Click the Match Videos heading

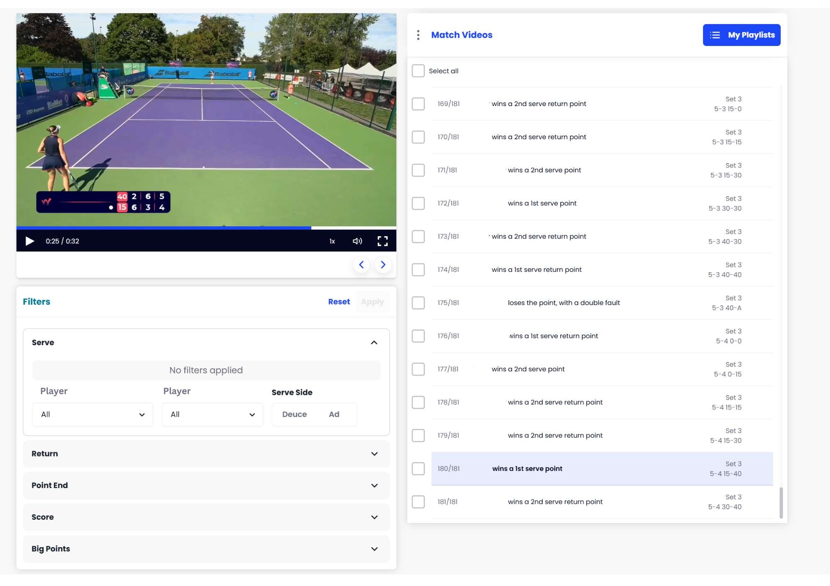click(461, 35)
